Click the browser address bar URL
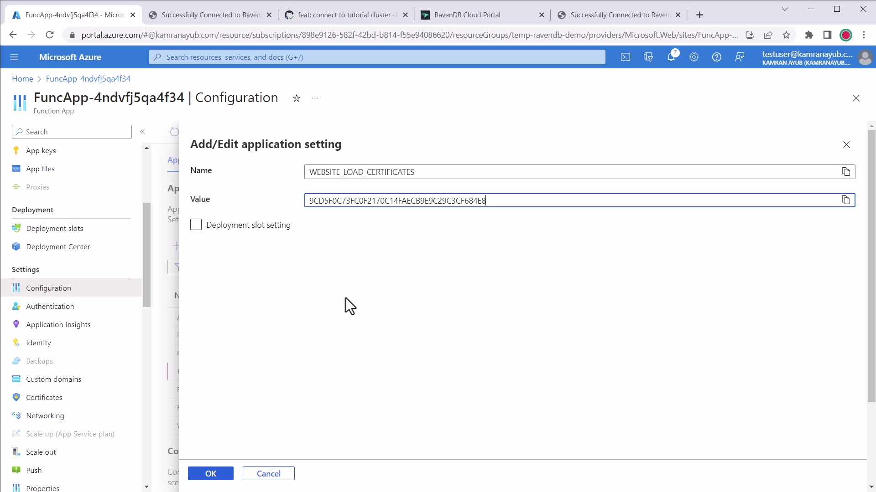Viewport: 876px width, 492px height. coord(409,35)
